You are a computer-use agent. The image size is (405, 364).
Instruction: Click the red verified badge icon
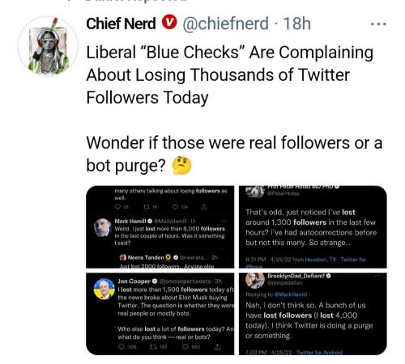tap(169, 23)
